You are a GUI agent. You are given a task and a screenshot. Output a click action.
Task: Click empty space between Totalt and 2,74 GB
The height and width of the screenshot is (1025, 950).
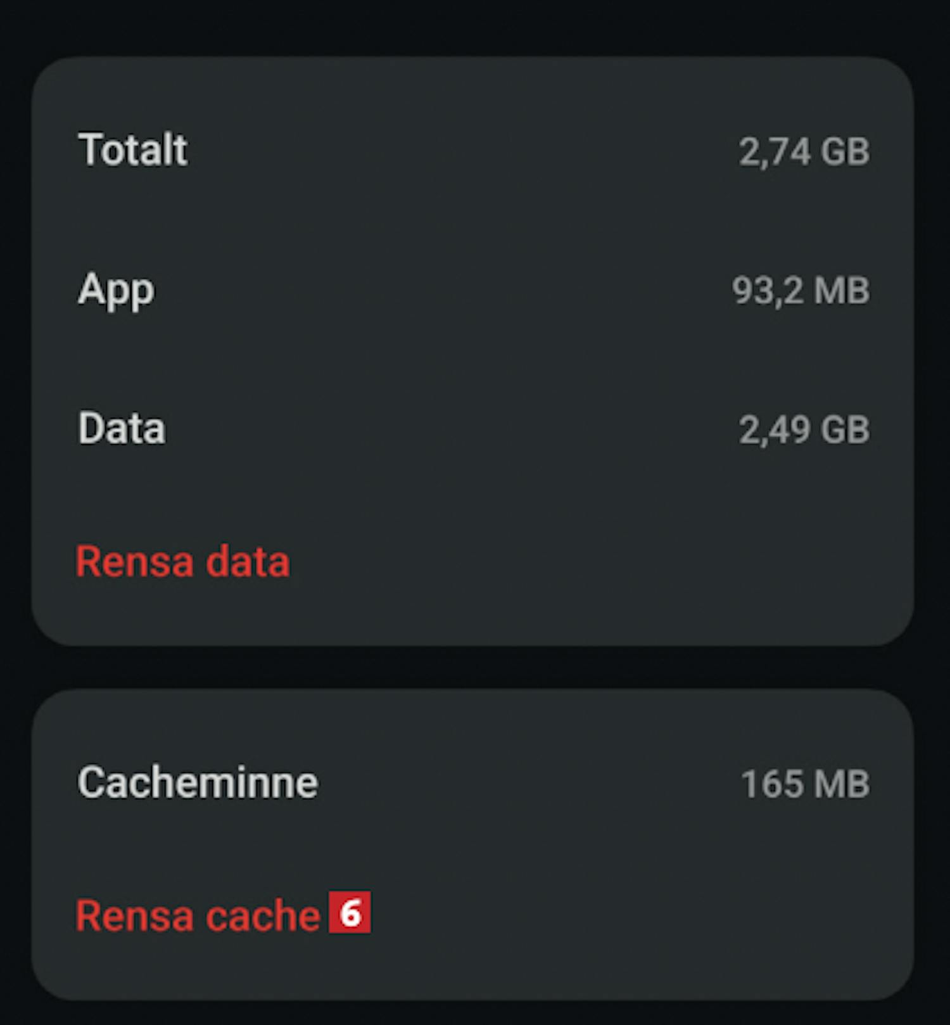462,150
